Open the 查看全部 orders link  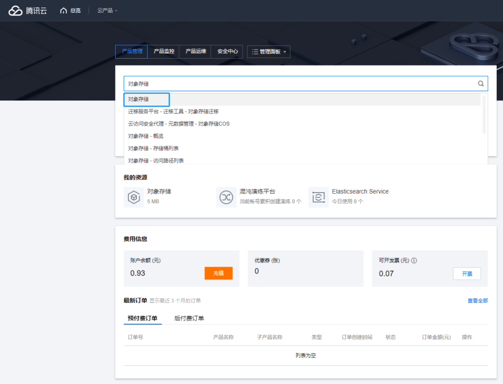point(477,301)
